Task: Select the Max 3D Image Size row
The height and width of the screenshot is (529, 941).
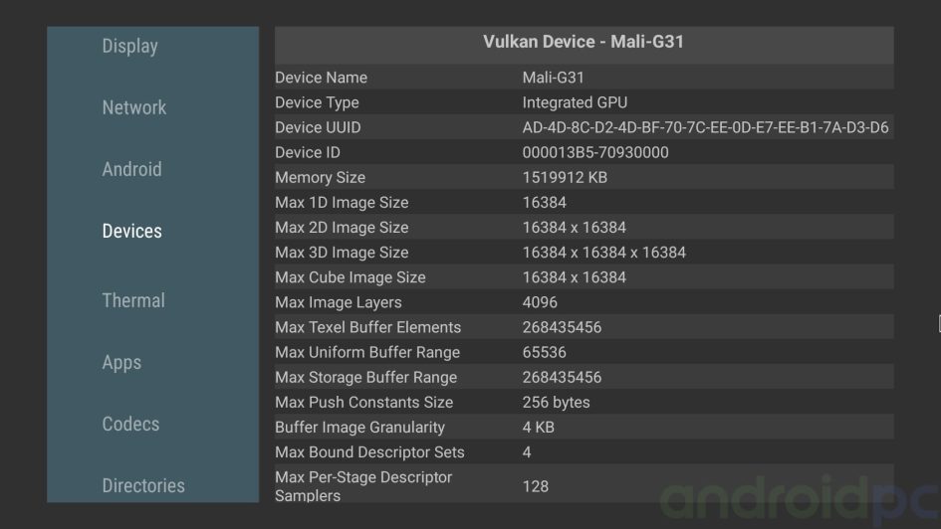Action: click(x=584, y=253)
